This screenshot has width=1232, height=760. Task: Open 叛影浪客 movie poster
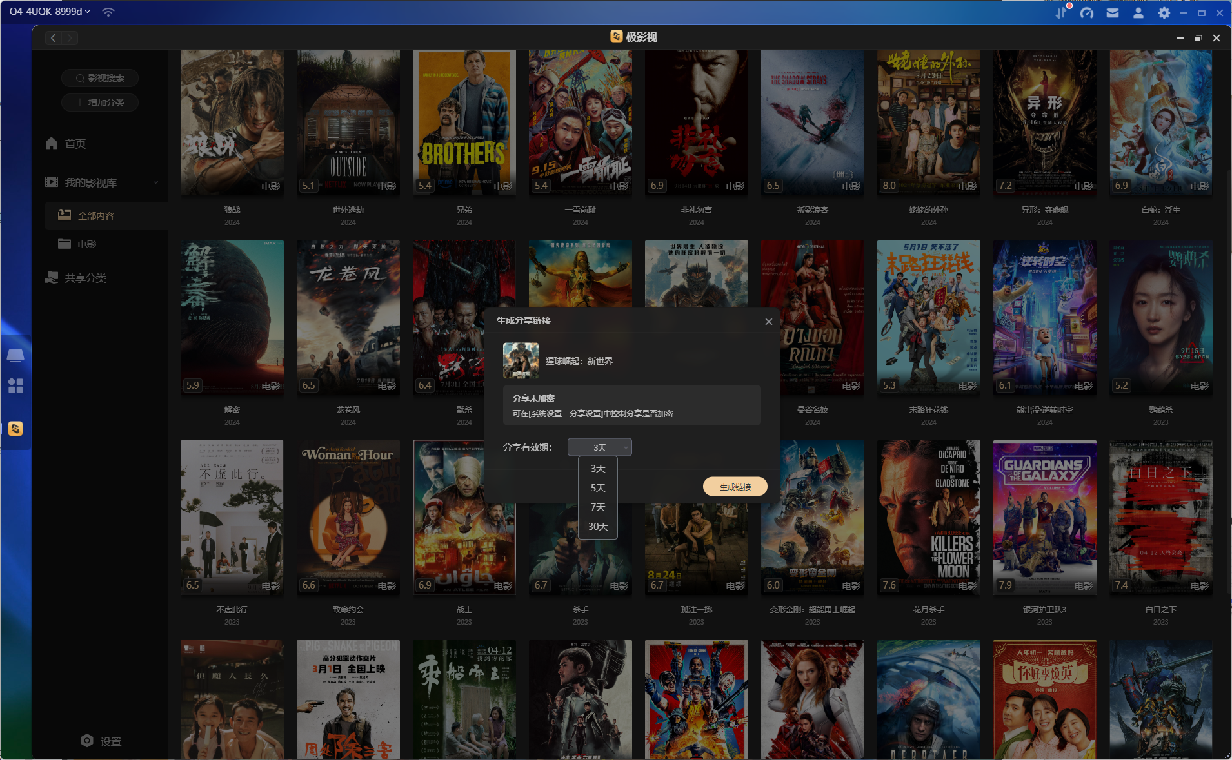[x=813, y=122]
